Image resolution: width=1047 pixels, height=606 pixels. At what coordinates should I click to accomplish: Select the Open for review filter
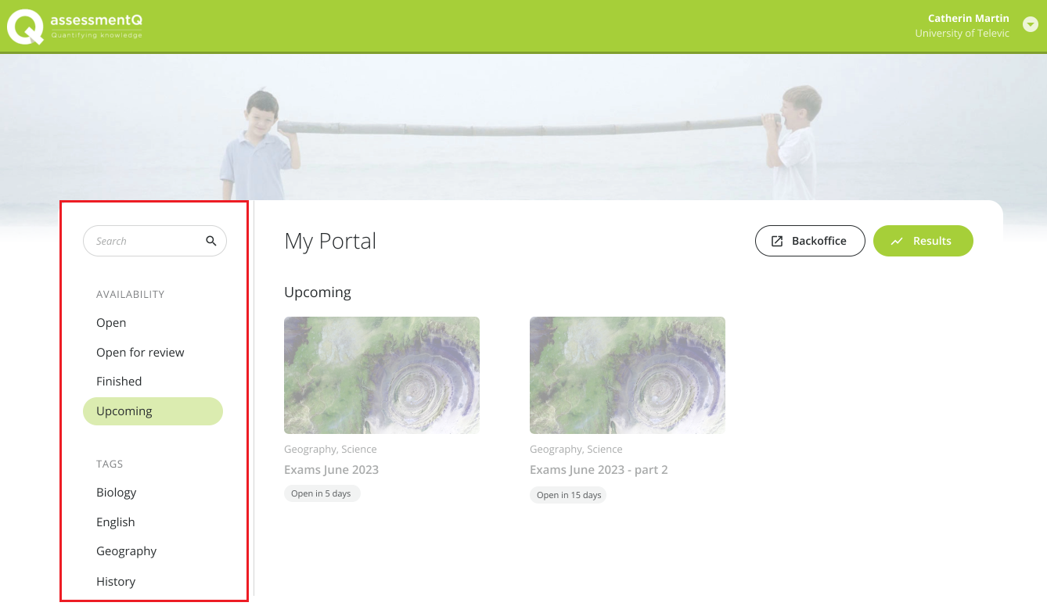click(x=140, y=353)
